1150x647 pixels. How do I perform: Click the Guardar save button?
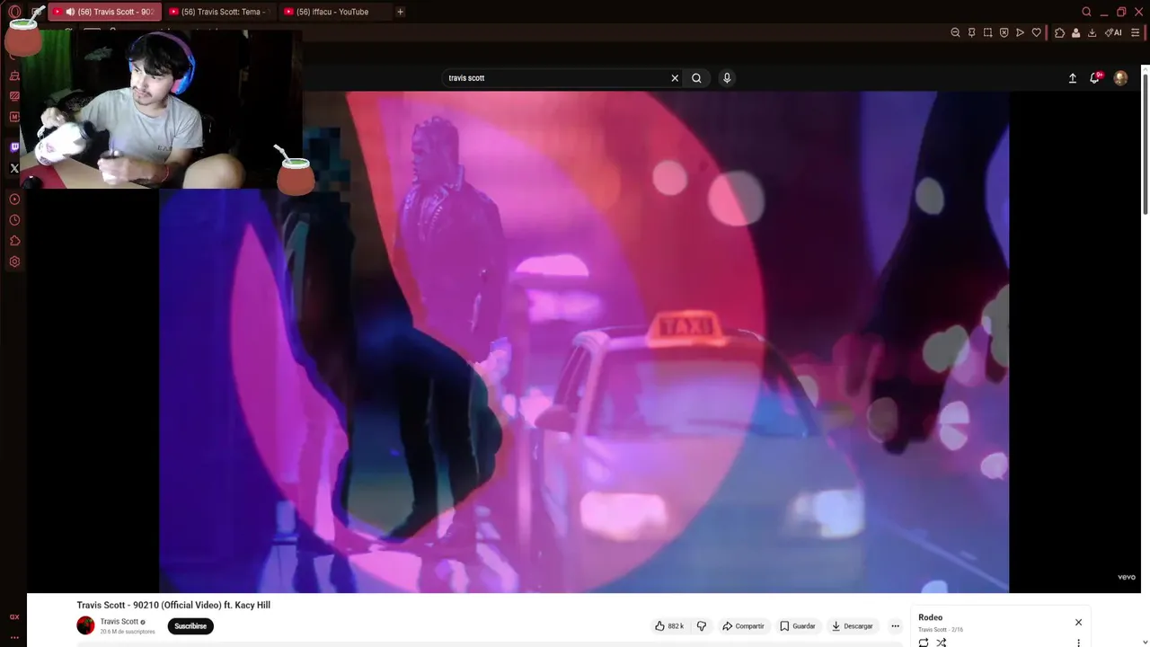tap(798, 625)
